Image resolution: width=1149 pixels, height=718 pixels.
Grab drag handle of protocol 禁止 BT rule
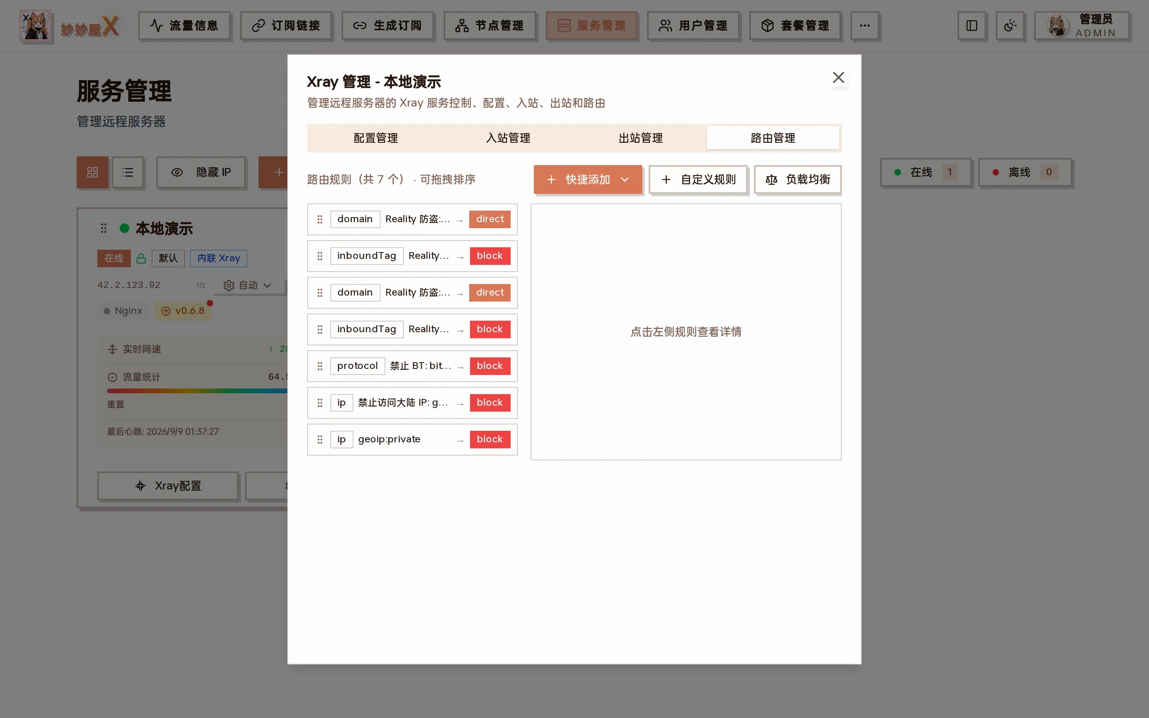tap(320, 366)
